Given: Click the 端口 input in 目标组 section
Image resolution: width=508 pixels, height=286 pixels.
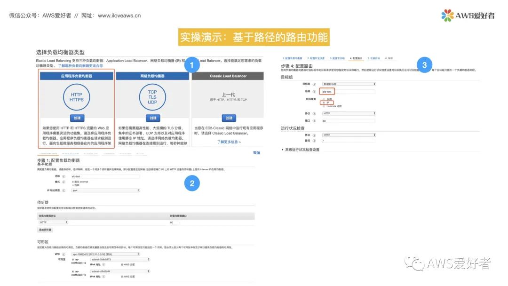Looking at the screenshot, I should click(349, 121).
